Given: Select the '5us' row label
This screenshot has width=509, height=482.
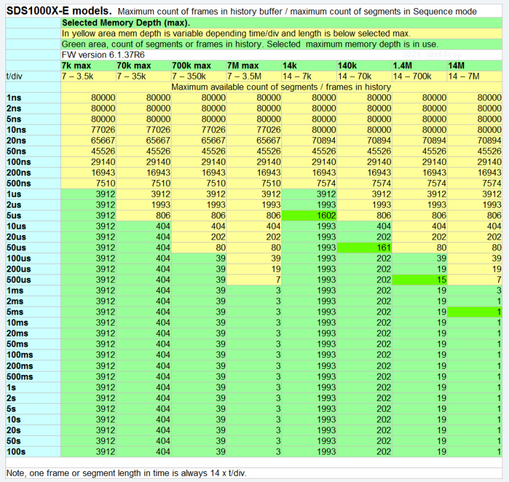Looking at the screenshot, I should tap(33, 216).
